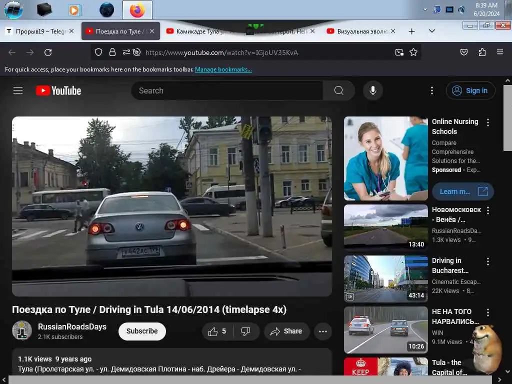
Task: Close the Прорыв19 Telegram tab
Action: point(71,31)
